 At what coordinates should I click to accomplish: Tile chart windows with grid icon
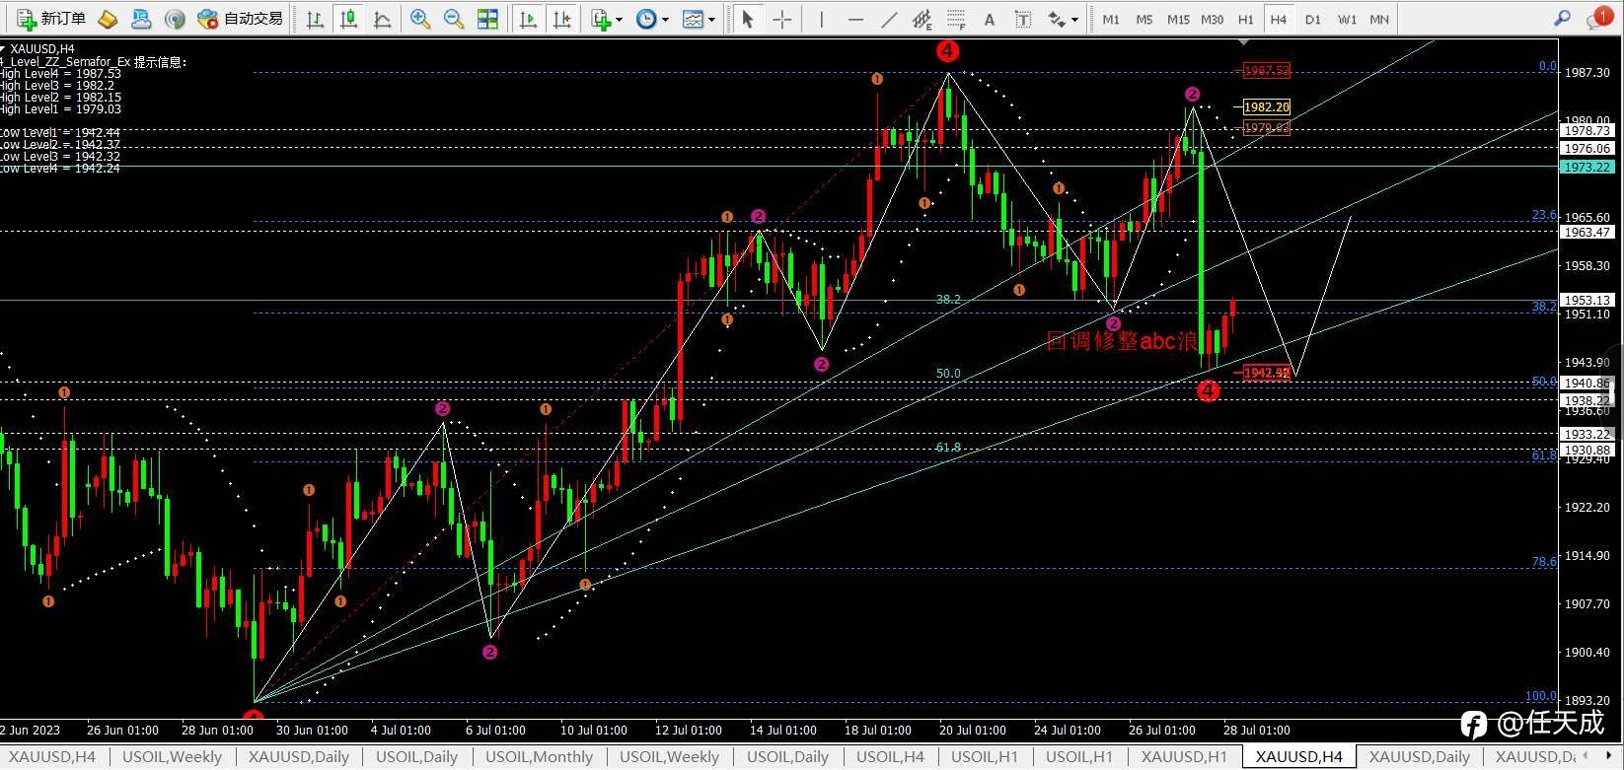click(487, 18)
